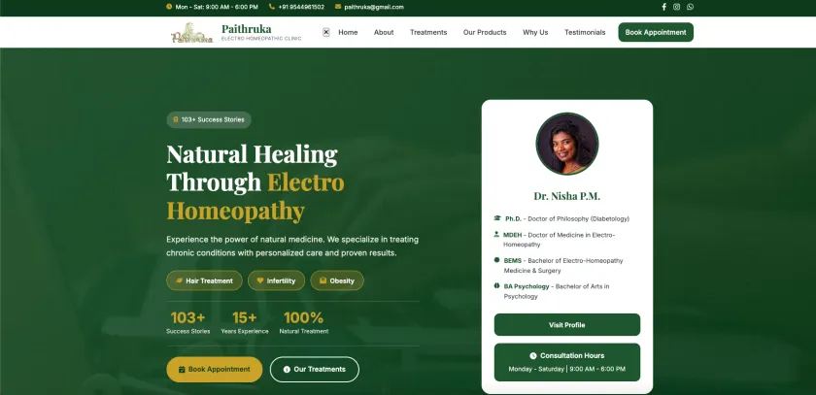Click the header Book Appointment button
816x395 pixels.
tap(656, 32)
